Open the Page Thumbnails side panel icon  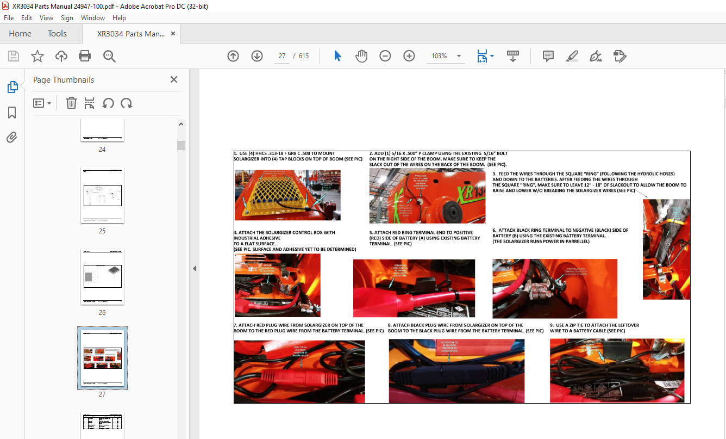coord(12,87)
